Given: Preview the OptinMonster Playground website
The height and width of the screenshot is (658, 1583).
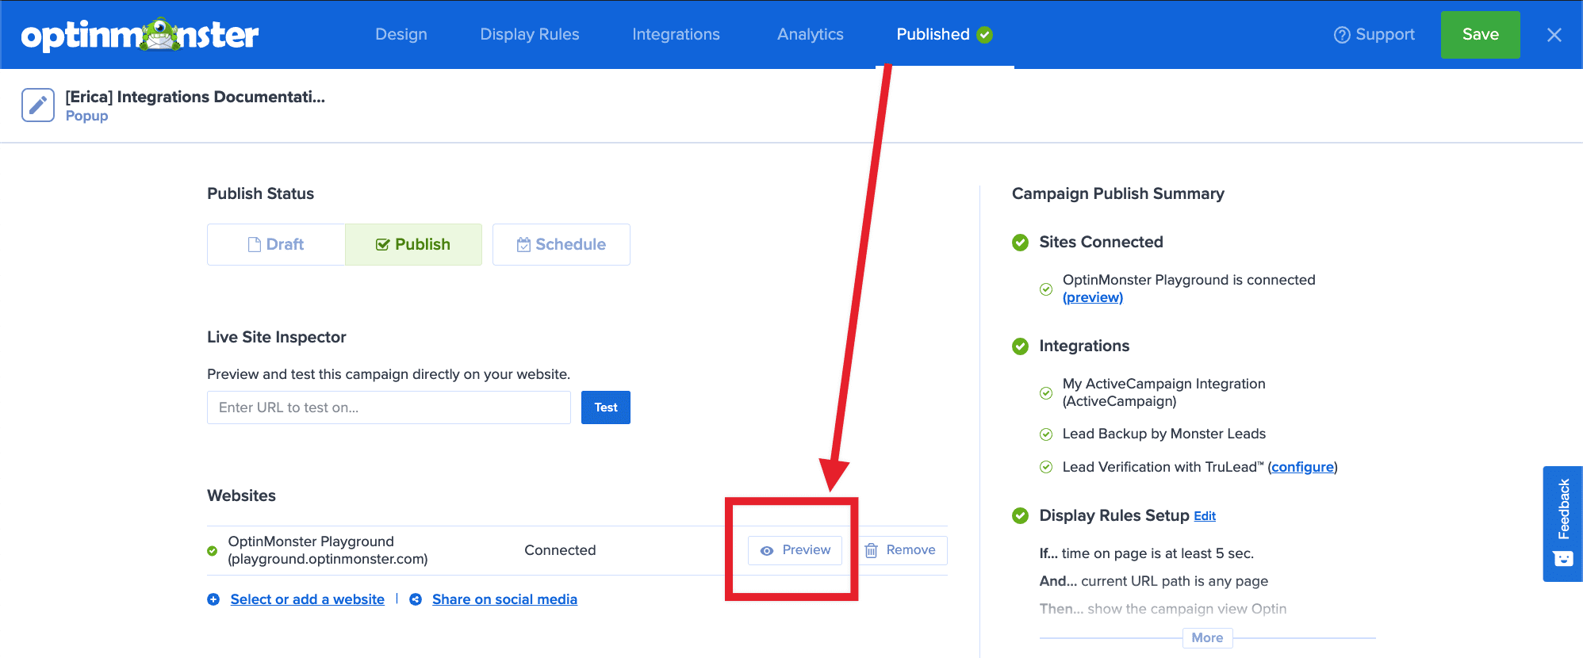Looking at the screenshot, I should click(x=795, y=550).
